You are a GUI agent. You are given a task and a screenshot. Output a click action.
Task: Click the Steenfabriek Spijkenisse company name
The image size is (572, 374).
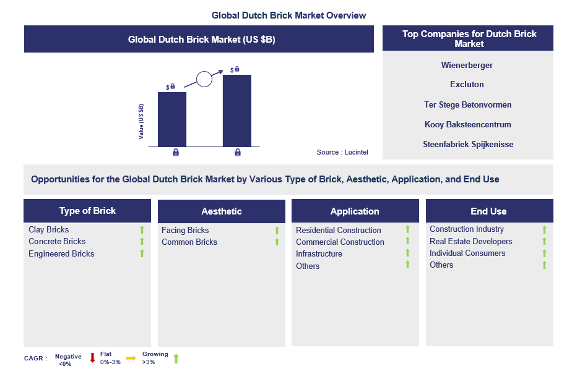467,144
